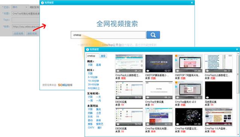The image size is (240, 137).
Task: Open the CmsTop大众版教程 thumbnail sourced from 搜狐
Action: tap(129, 64)
